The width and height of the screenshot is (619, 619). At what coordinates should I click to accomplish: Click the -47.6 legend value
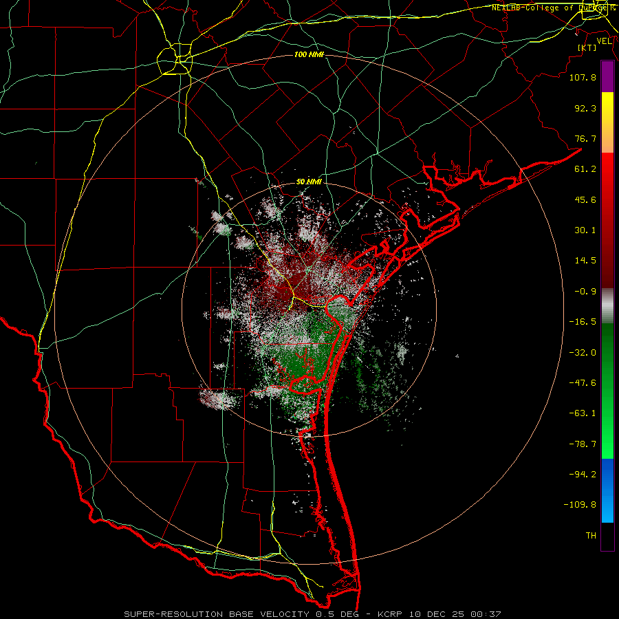tap(583, 383)
